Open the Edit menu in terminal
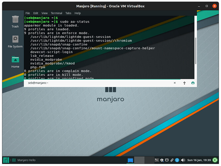The width and height of the screenshot is (221, 166). [x=36, y=13]
